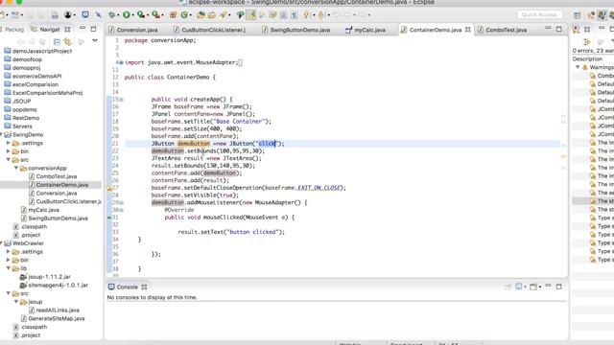Click the user profile icon in toolbar

(68, 15)
